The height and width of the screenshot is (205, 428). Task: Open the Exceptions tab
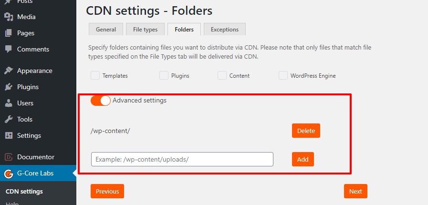(x=224, y=30)
